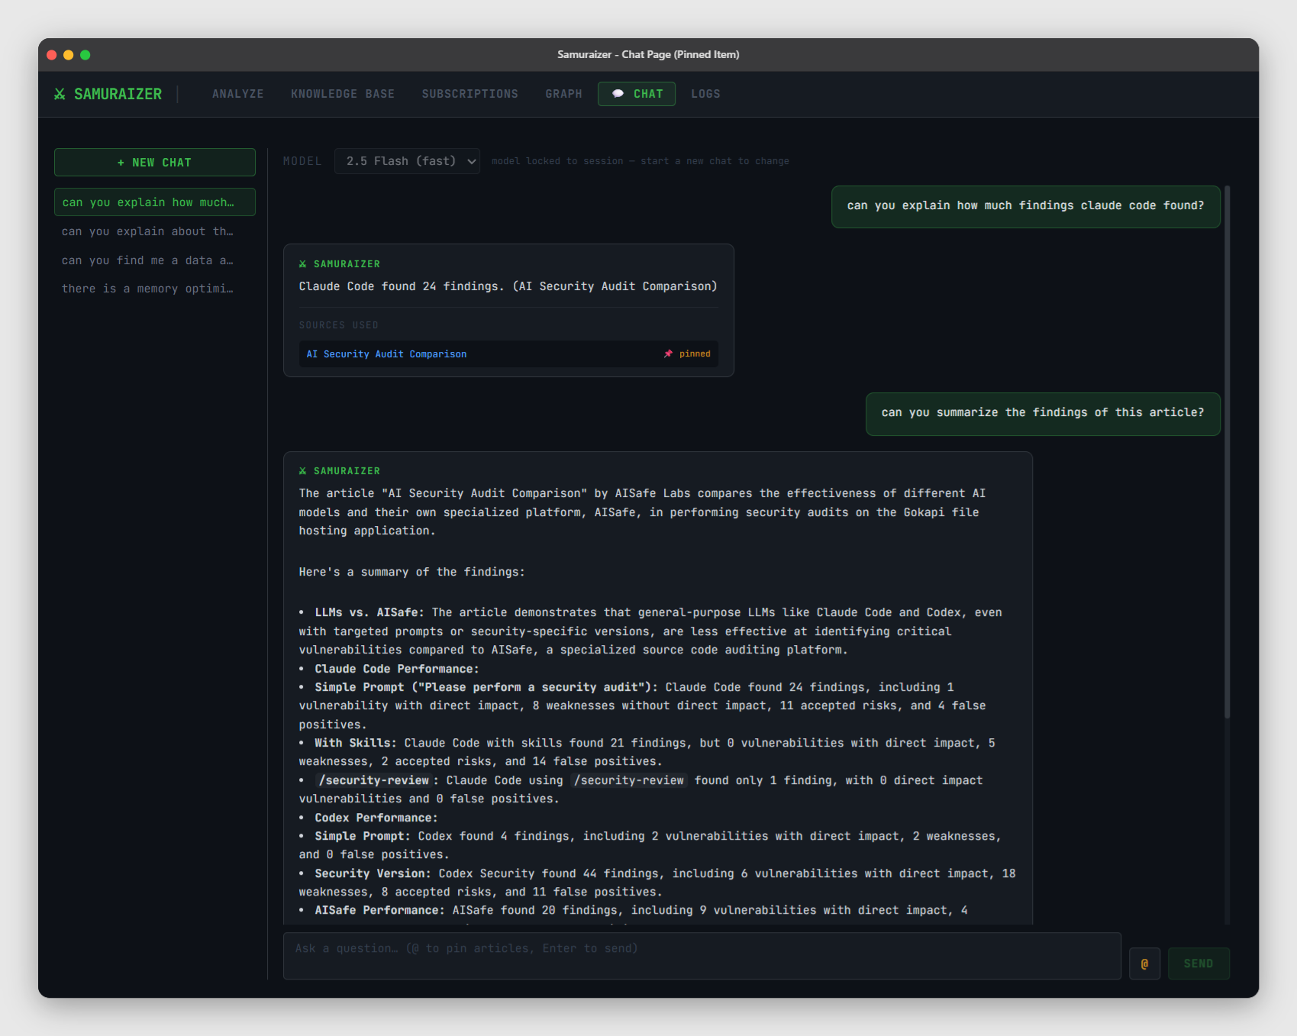Switch to Knowledge Base tab
1297x1036 pixels.
click(343, 94)
